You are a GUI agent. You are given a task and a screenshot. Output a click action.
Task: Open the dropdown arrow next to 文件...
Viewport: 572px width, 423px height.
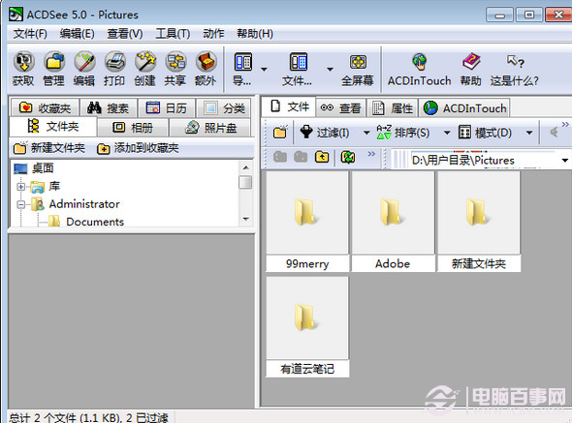coord(330,69)
